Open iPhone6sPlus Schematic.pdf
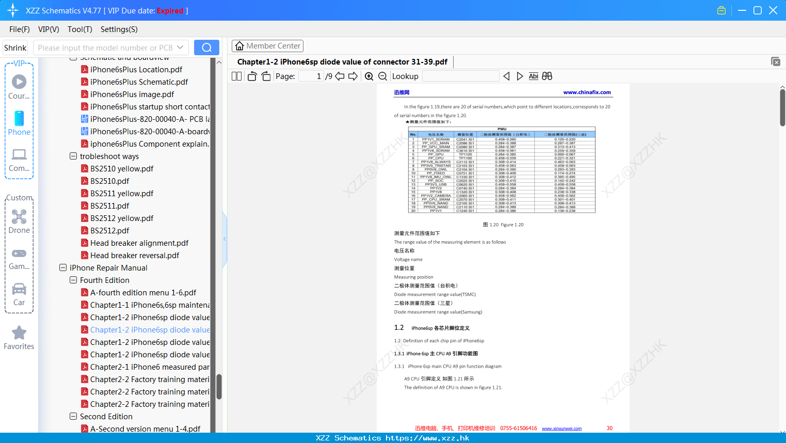Viewport: 786px width, 443px height. (139, 82)
